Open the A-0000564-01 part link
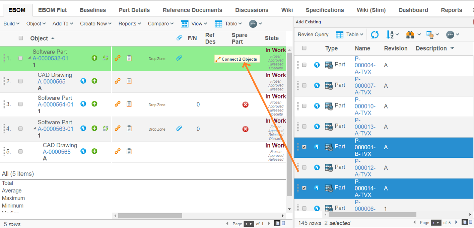This screenshot has height=228, width=474. point(55,104)
